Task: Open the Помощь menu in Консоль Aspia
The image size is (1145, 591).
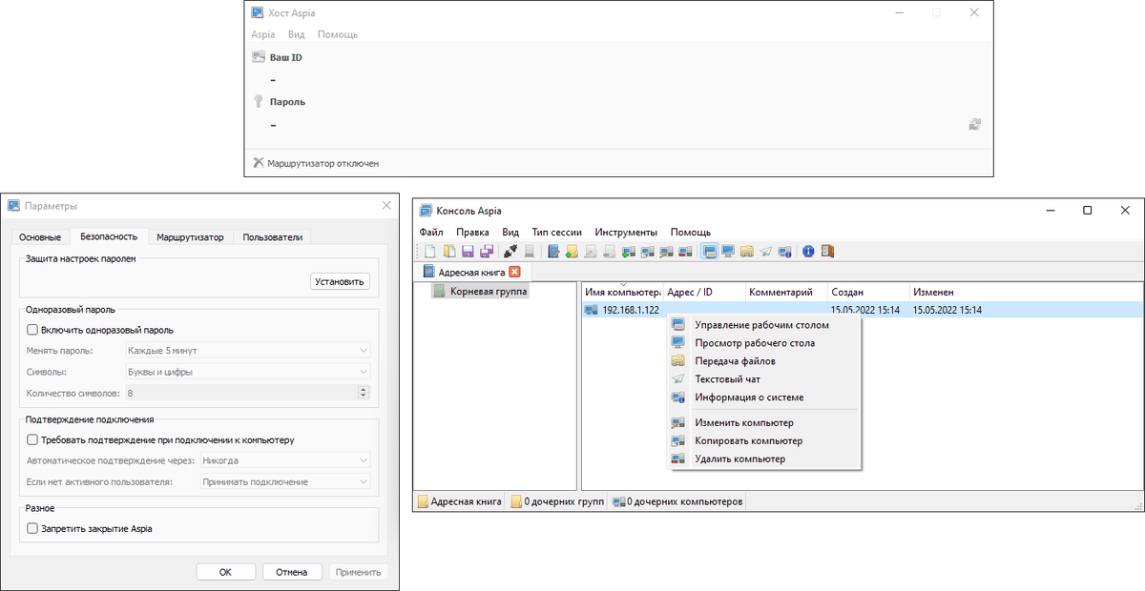Action: pos(690,232)
